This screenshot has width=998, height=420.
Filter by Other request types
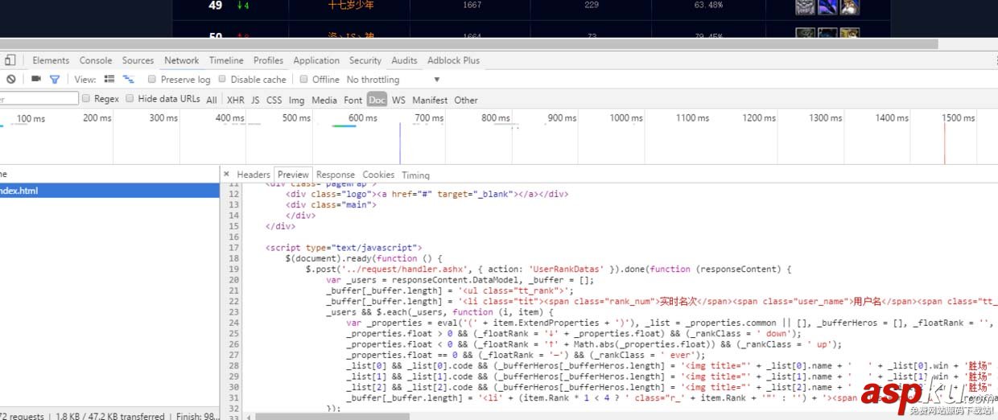[x=466, y=100]
